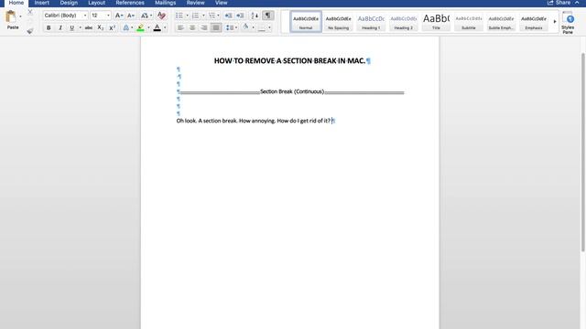Increase paragraph indent

[x=240, y=16]
